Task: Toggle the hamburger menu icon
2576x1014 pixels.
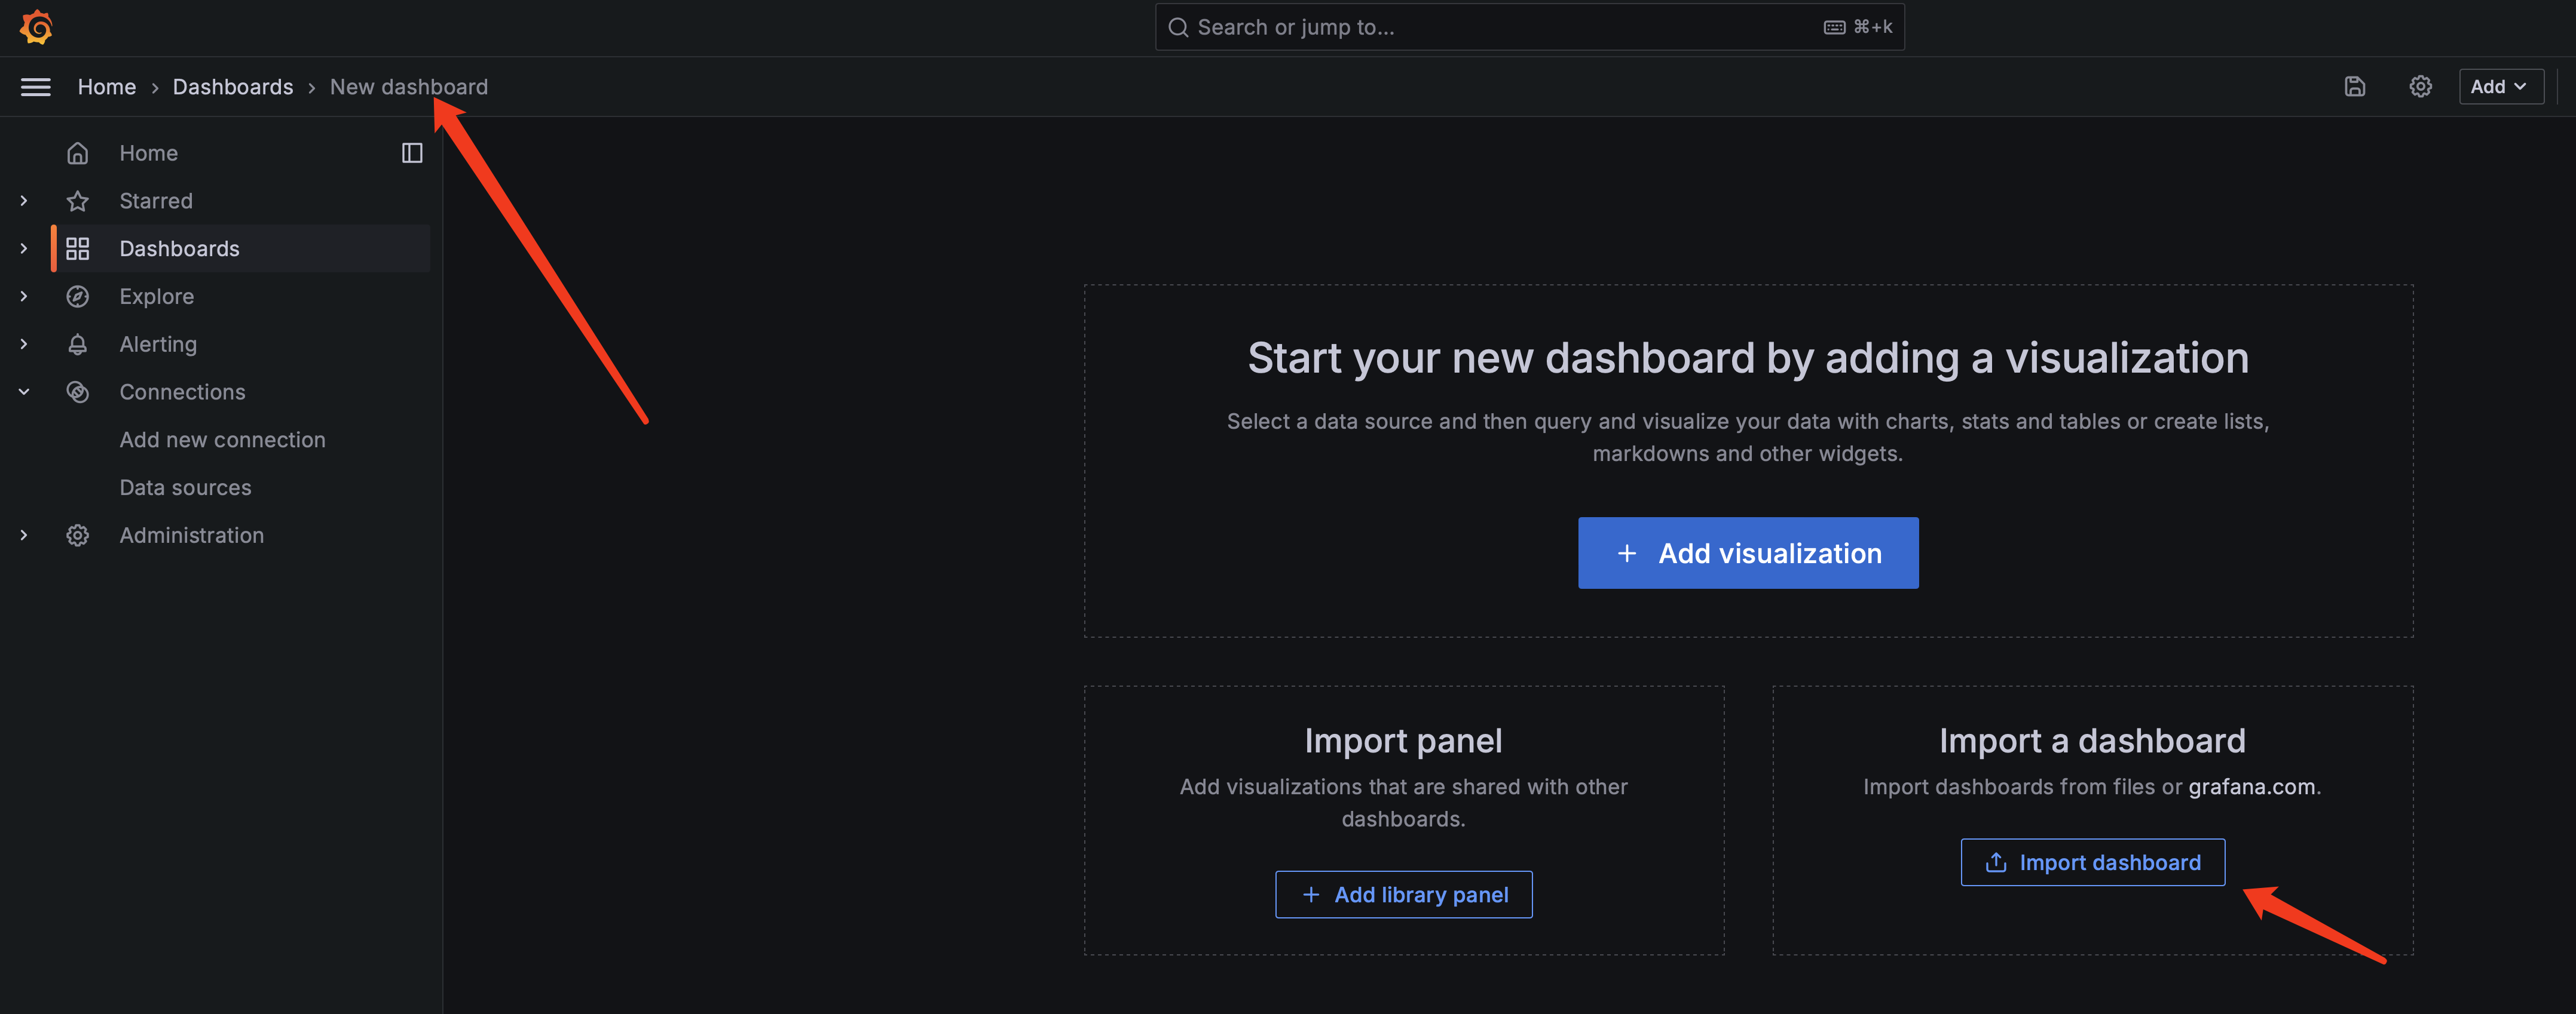Action: coord(36,87)
